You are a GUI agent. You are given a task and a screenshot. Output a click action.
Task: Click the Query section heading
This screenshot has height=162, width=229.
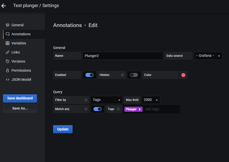(58, 92)
